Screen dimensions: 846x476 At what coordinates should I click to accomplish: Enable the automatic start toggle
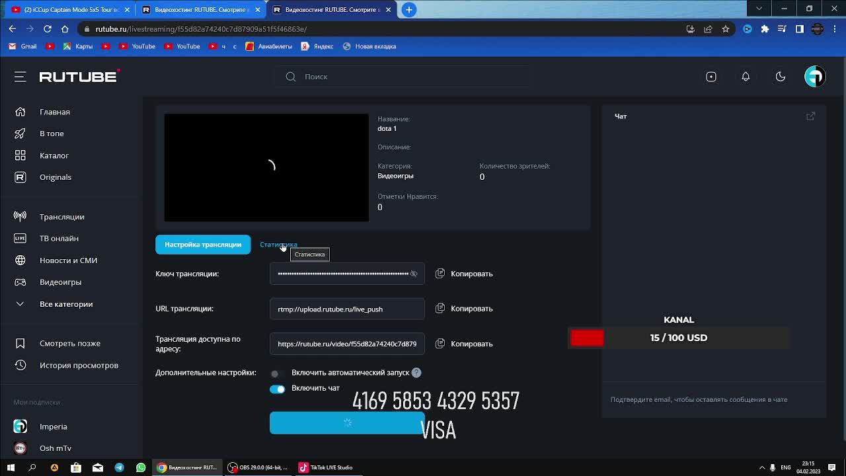click(276, 374)
